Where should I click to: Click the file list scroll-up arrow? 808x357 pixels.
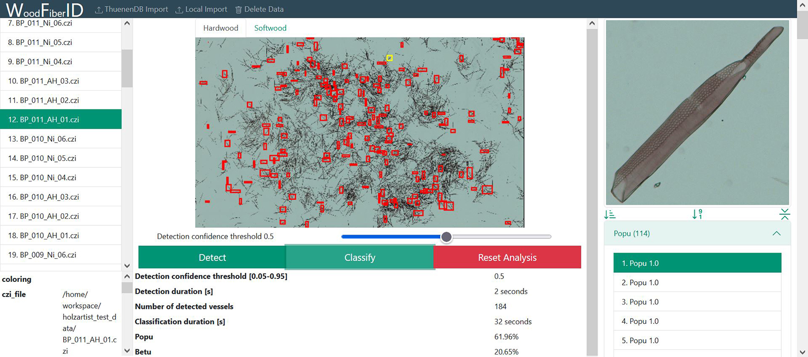[127, 24]
